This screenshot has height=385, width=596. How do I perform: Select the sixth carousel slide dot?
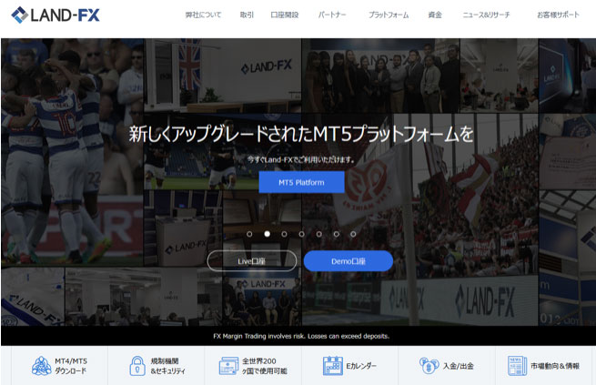click(x=337, y=234)
